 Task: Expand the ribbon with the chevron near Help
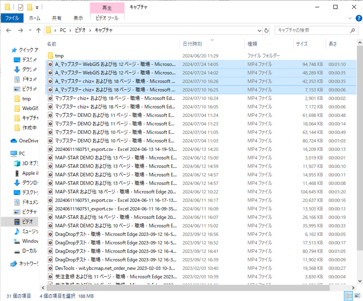[350, 18]
